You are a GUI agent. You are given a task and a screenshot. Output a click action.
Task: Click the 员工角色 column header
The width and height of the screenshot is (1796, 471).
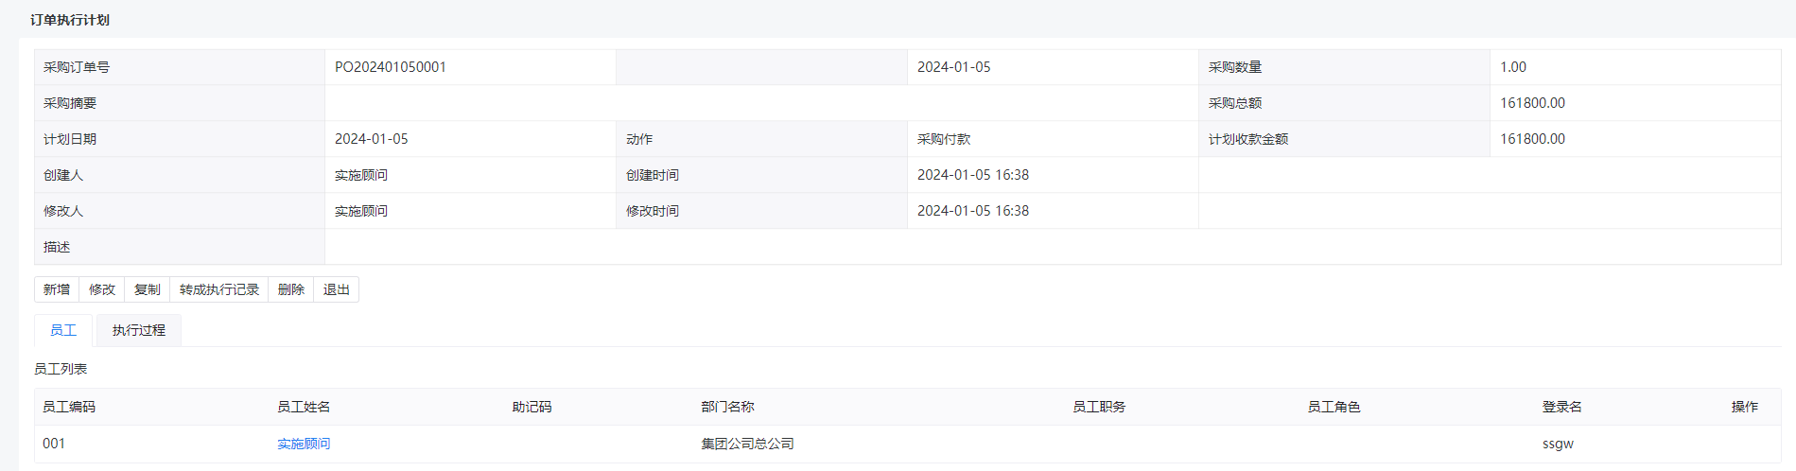pyautogui.click(x=1334, y=407)
